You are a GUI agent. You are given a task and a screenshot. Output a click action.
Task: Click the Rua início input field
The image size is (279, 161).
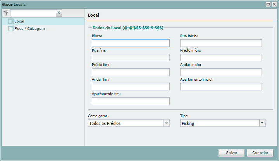(x=221, y=43)
